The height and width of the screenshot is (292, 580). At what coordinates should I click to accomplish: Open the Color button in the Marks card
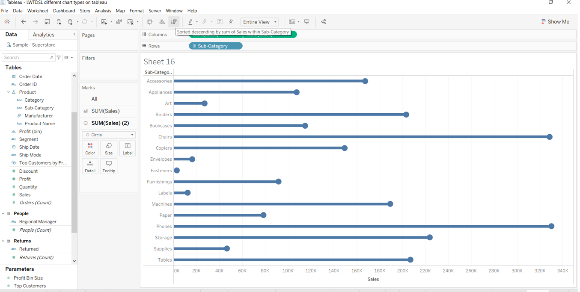click(x=90, y=148)
